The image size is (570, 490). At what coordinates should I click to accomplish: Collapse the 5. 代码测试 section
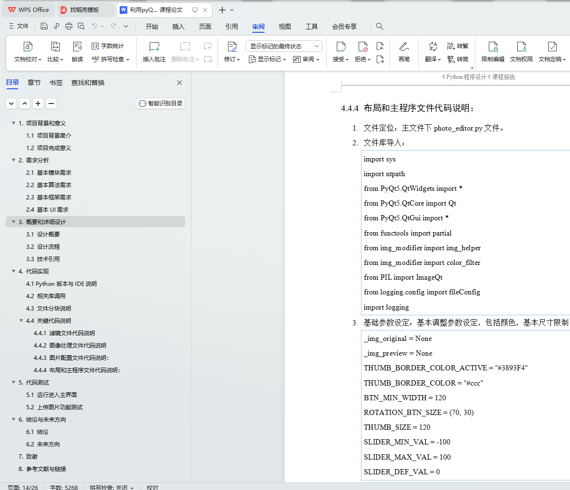click(13, 382)
